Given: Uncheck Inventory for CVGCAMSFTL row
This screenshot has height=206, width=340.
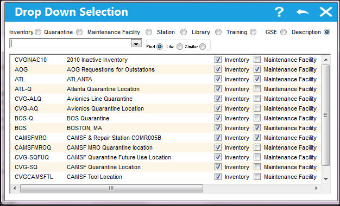Looking at the screenshot, I should click(218, 177).
